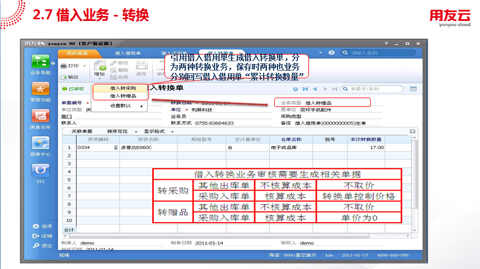Jump to last document record
Screen dimensions: 480x269
334,89
